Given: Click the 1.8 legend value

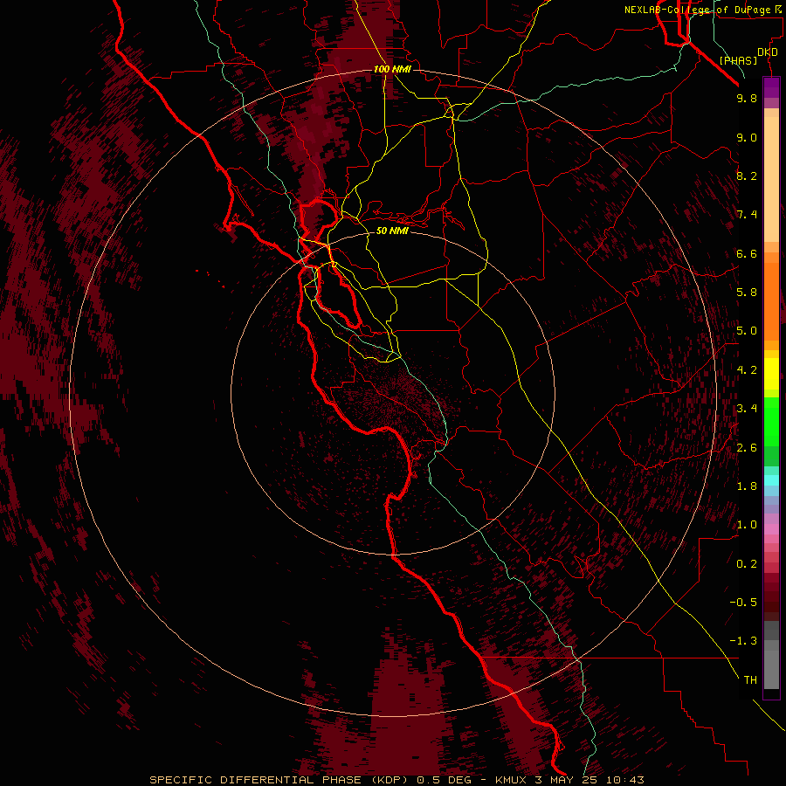Looking at the screenshot, I should tap(747, 486).
